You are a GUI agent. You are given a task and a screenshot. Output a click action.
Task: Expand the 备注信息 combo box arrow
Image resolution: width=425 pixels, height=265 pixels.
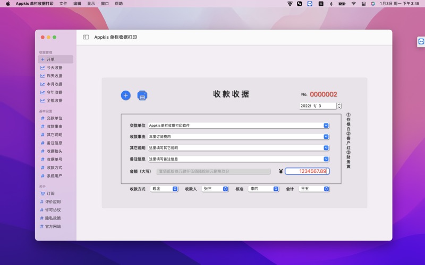[326, 159]
